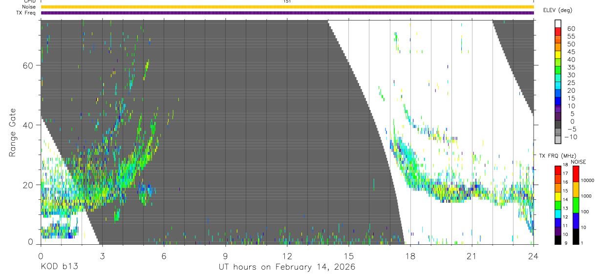
Task: Click the purple TX Freq bar
Action: click(287, 13)
